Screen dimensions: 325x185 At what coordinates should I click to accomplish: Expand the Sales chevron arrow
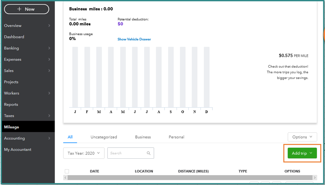point(49,71)
